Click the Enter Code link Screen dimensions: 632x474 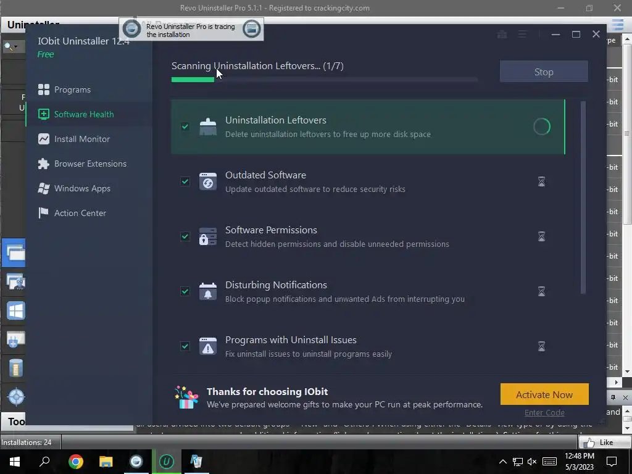click(x=544, y=412)
